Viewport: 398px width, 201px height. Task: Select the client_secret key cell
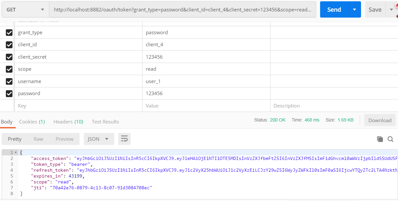click(x=79, y=57)
